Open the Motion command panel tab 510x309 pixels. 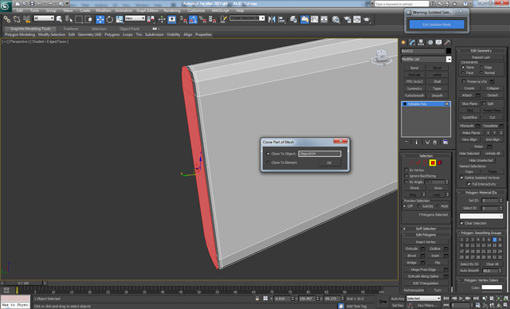(x=430, y=42)
